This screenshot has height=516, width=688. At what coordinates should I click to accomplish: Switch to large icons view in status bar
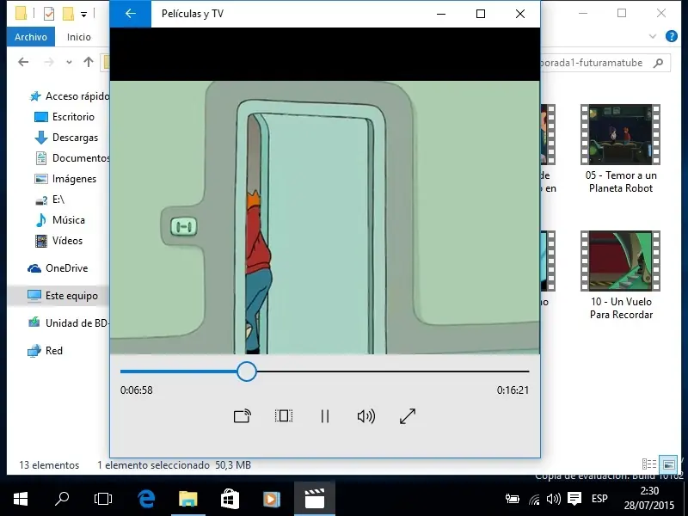[669, 464]
